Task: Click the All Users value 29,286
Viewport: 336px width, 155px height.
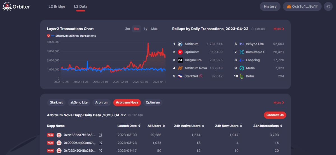Action: coord(156,135)
